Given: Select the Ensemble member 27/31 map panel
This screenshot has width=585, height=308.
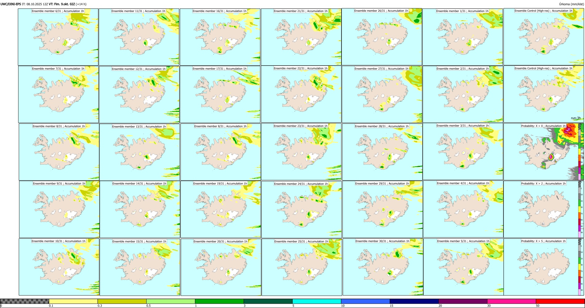Looking at the screenshot, I should [x=382, y=95].
